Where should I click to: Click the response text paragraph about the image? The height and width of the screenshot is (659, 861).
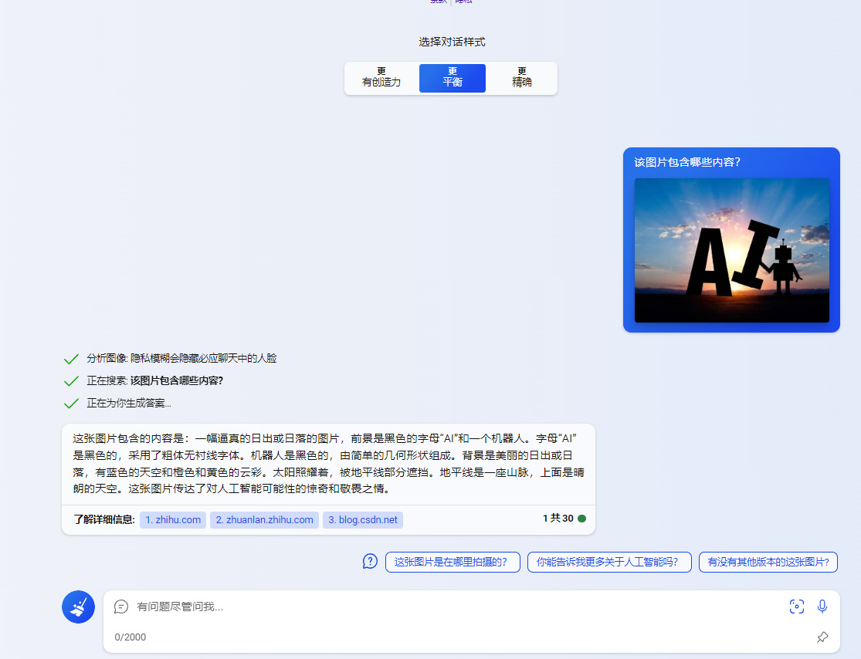pos(328,464)
